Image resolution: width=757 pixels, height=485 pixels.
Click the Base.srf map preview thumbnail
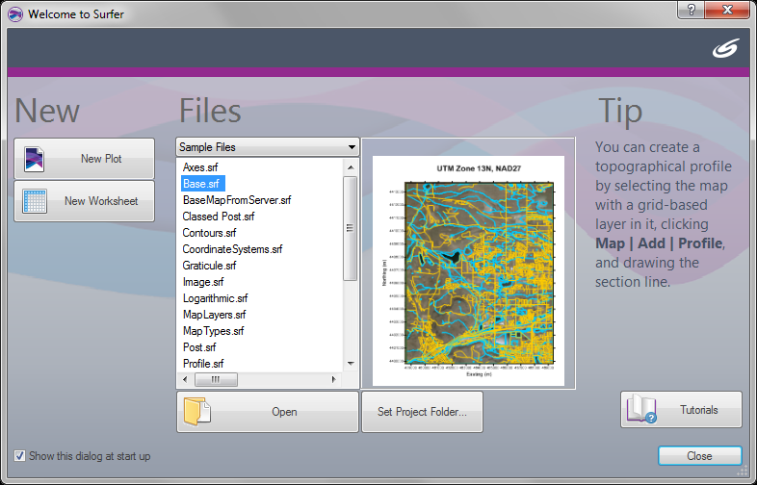point(468,270)
